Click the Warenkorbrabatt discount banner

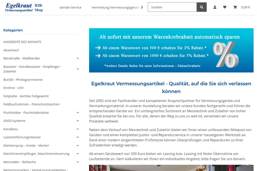click(x=171, y=50)
